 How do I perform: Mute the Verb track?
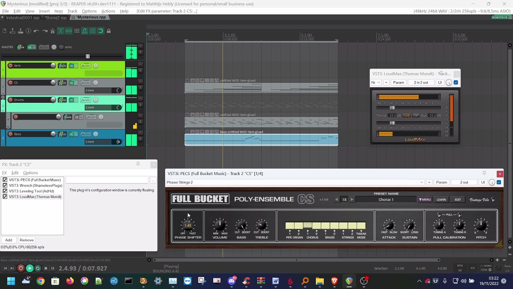(140, 64)
